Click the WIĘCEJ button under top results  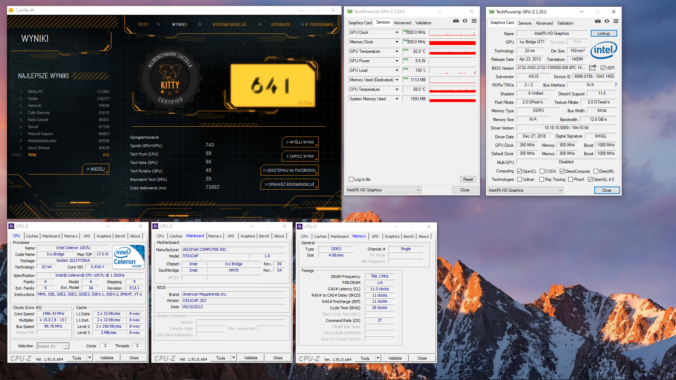click(x=95, y=169)
